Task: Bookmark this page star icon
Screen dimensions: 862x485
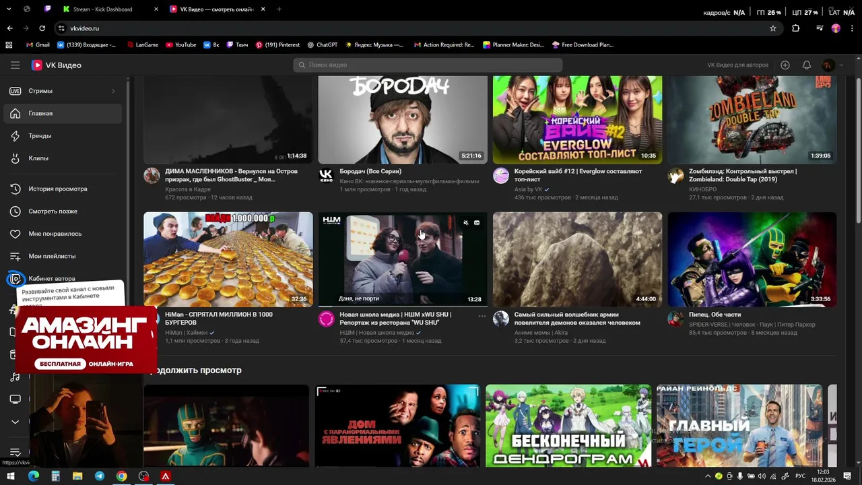Action: pyautogui.click(x=773, y=28)
